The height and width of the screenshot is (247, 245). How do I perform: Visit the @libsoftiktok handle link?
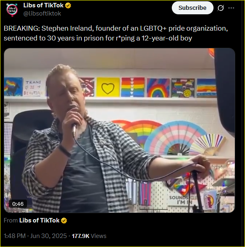(x=42, y=13)
